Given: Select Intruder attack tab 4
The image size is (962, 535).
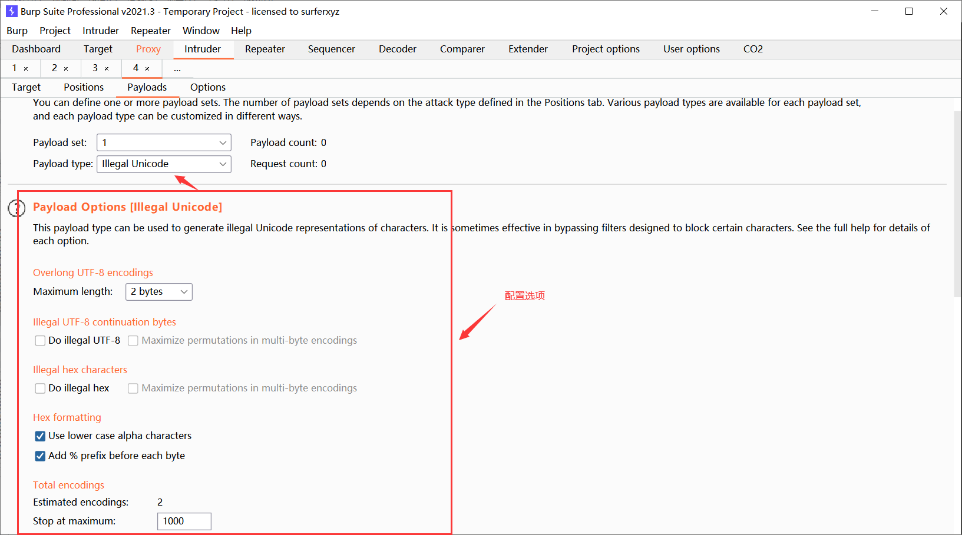Looking at the screenshot, I should [136, 68].
